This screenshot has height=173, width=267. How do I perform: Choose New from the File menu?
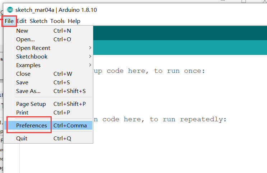[x=22, y=31]
